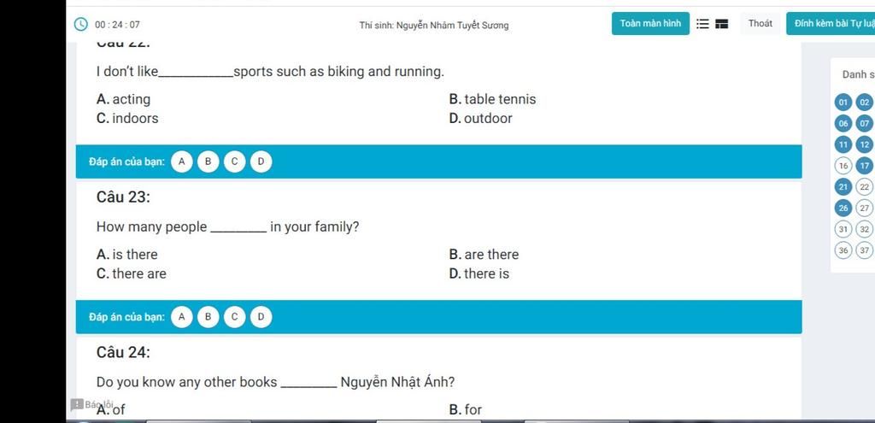The height and width of the screenshot is (423, 875).
Task: Select answer D for question 22
Action: click(x=261, y=162)
